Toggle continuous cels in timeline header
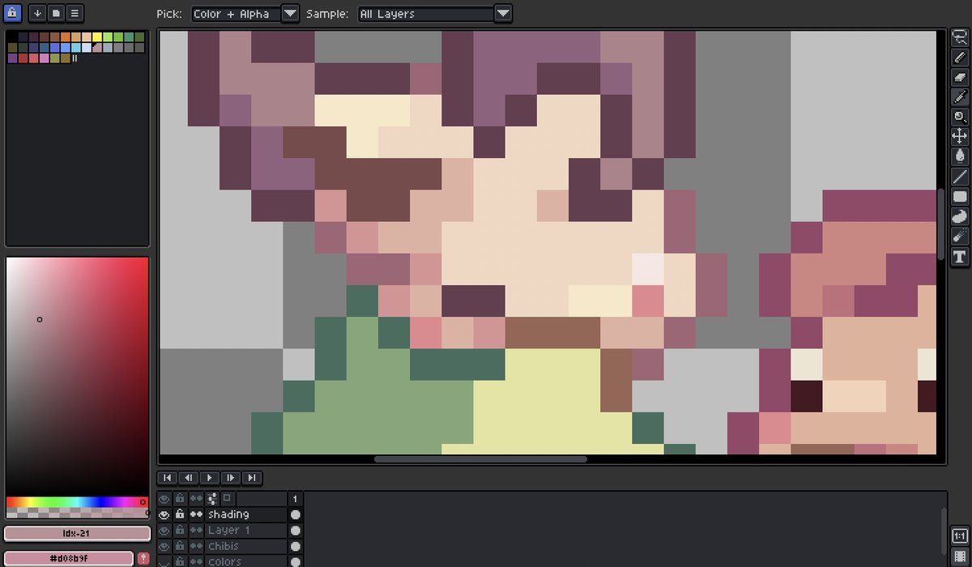 pyautogui.click(x=196, y=499)
